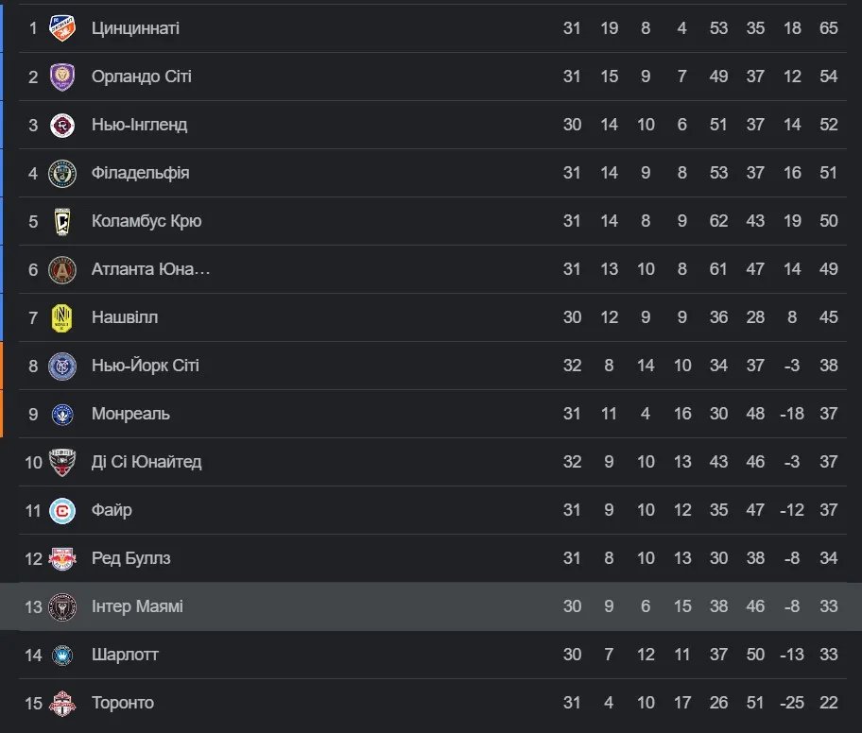The height and width of the screenshot is (733, 862).
Task: Click the New York City FC logo
Action: coord(61,366)
